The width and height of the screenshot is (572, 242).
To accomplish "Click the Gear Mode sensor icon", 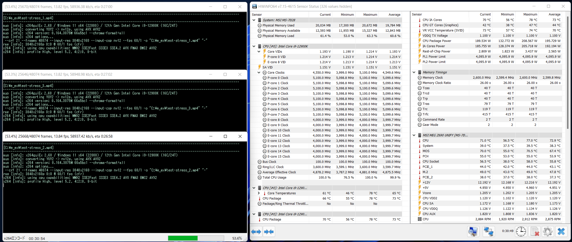I will point(420,125).
